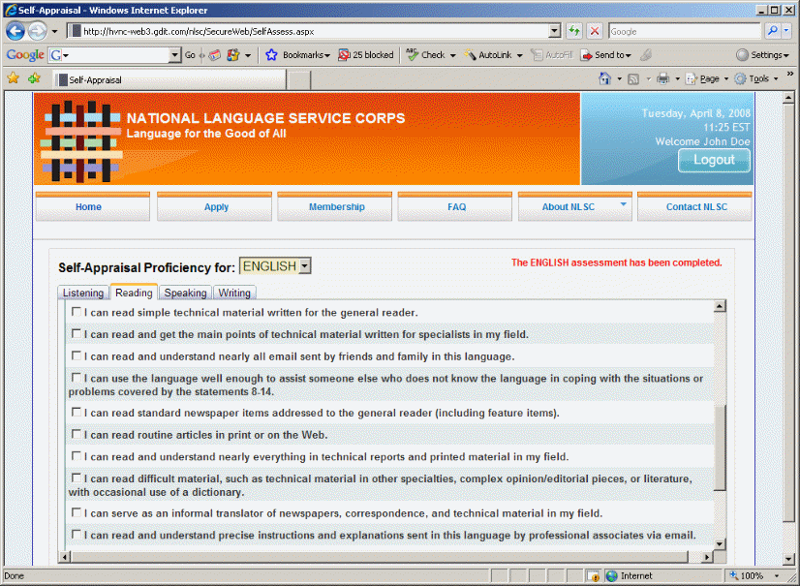The width and height of the screenshot is (800, 586).
Task: Click the magnifier Search icon
Action: click(773, 32)
